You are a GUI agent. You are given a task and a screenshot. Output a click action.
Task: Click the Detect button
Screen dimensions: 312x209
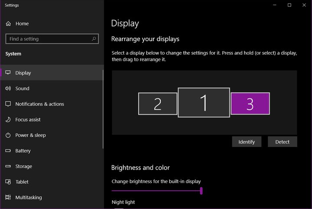tap(283, 142)
